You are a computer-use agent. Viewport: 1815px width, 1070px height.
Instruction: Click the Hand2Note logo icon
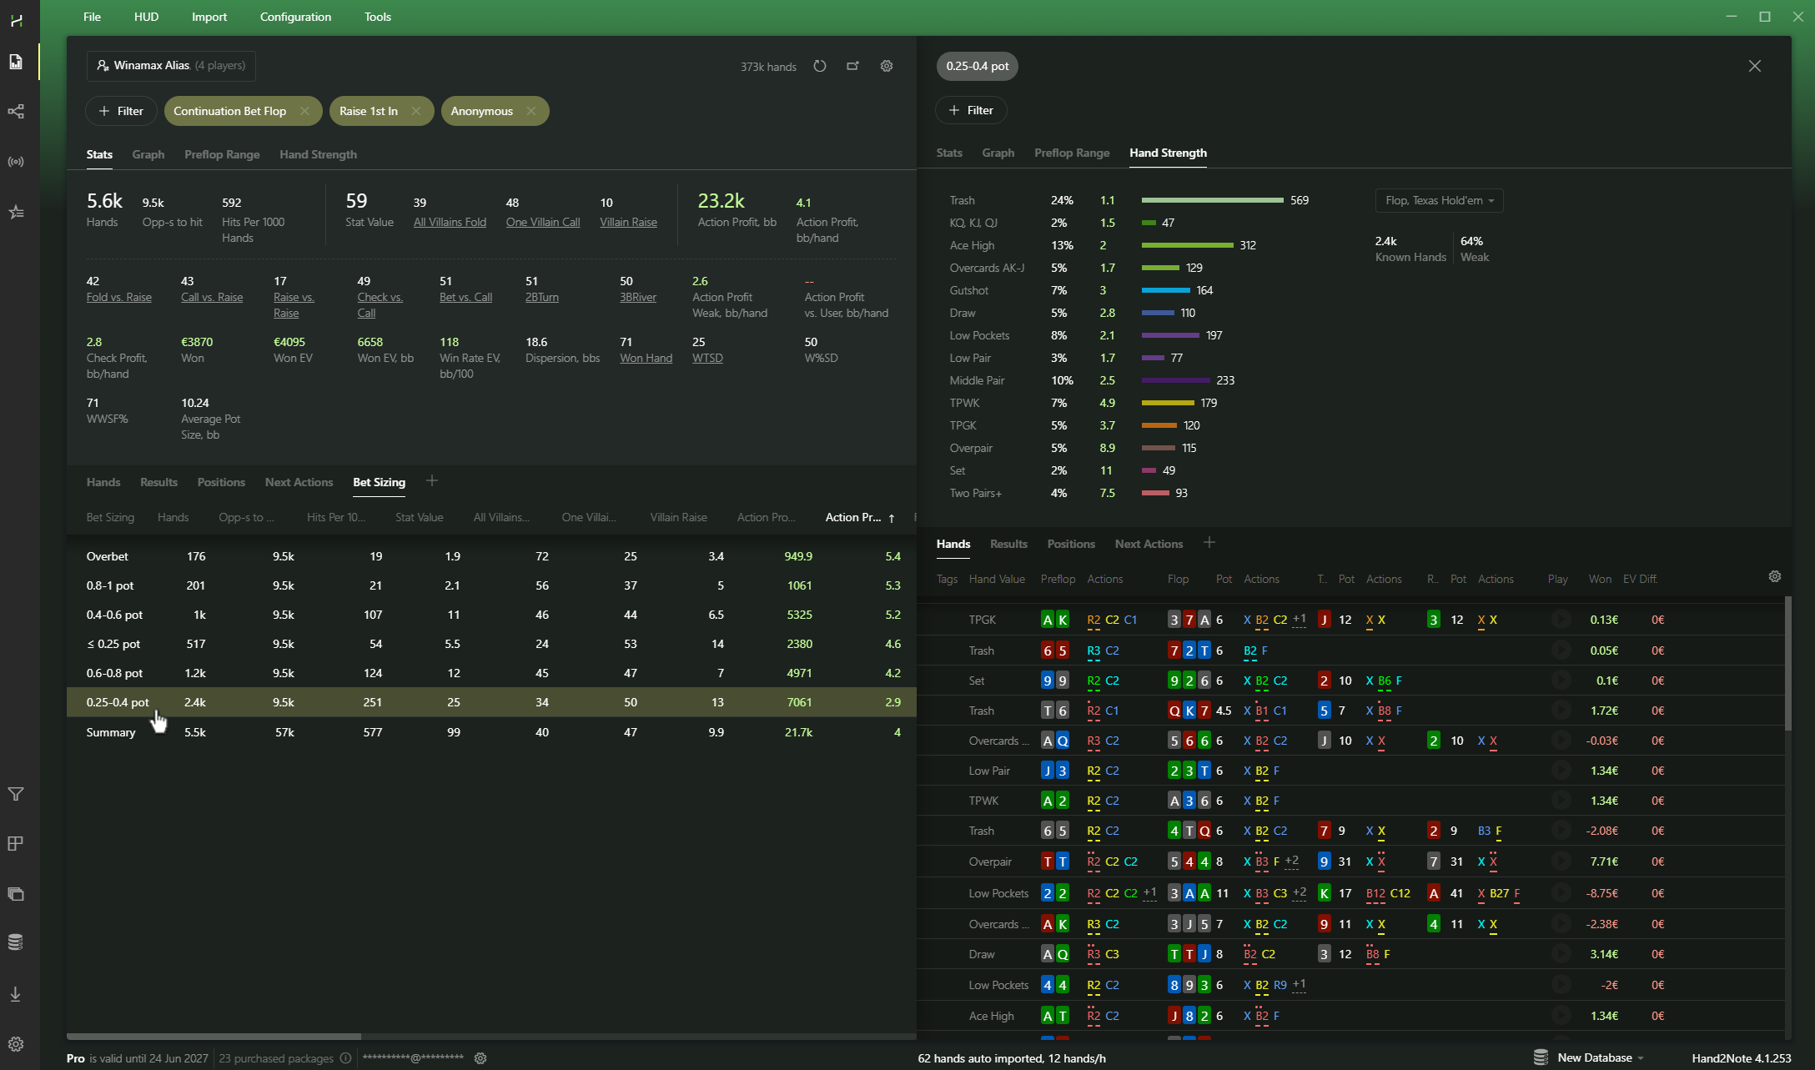point(16,20)
